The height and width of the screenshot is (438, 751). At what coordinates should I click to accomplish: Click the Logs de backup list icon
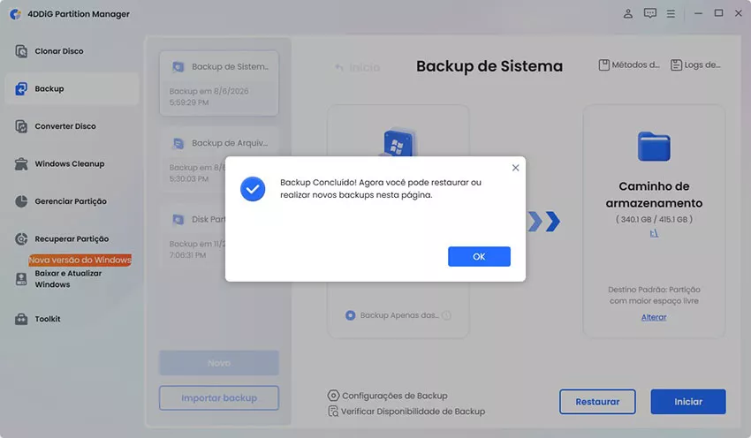676,64
